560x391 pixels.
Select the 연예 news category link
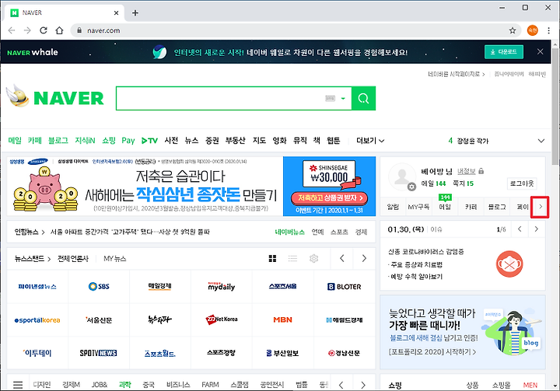coord(317,232)
